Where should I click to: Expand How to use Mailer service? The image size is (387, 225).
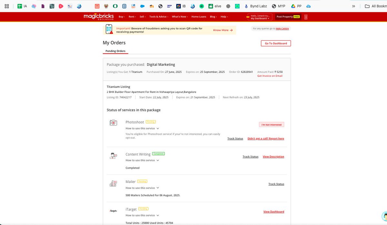[142, 188]
